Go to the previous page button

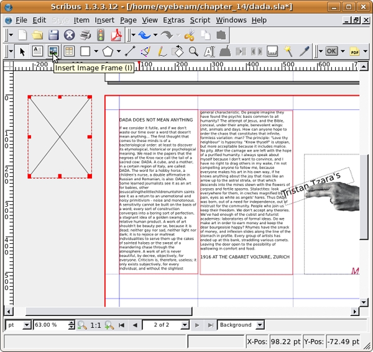coord(135,325)
